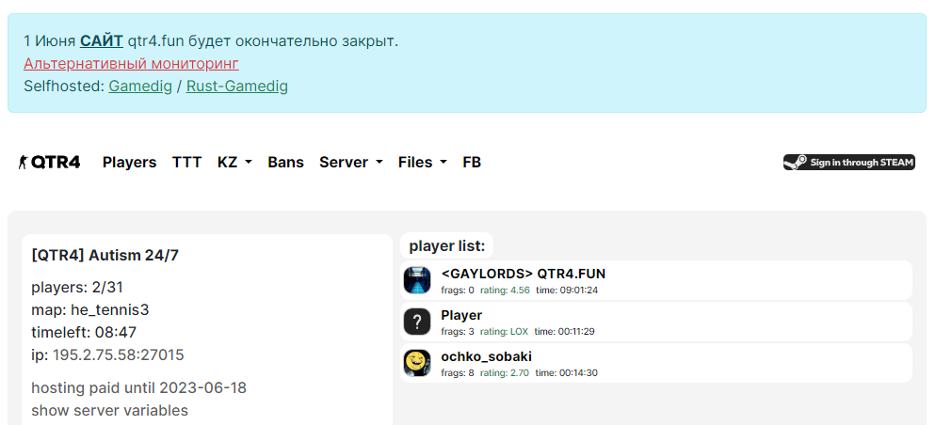Image resolution: width=936 pixels, height=425 pixels.
Task: Click the player list: heading
Action: click(447, 246)
